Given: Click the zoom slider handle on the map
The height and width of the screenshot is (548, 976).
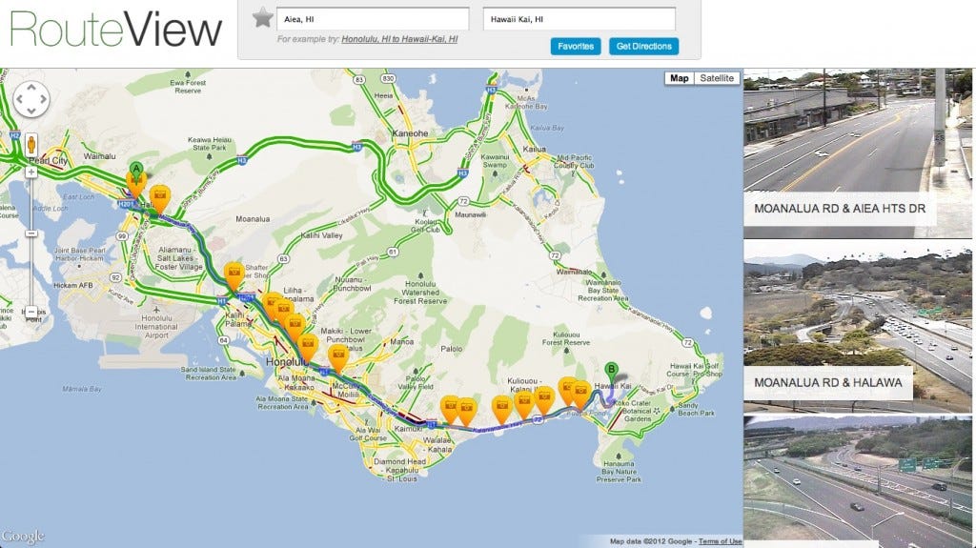Looking at the screenshot, I should pos(31,233).
